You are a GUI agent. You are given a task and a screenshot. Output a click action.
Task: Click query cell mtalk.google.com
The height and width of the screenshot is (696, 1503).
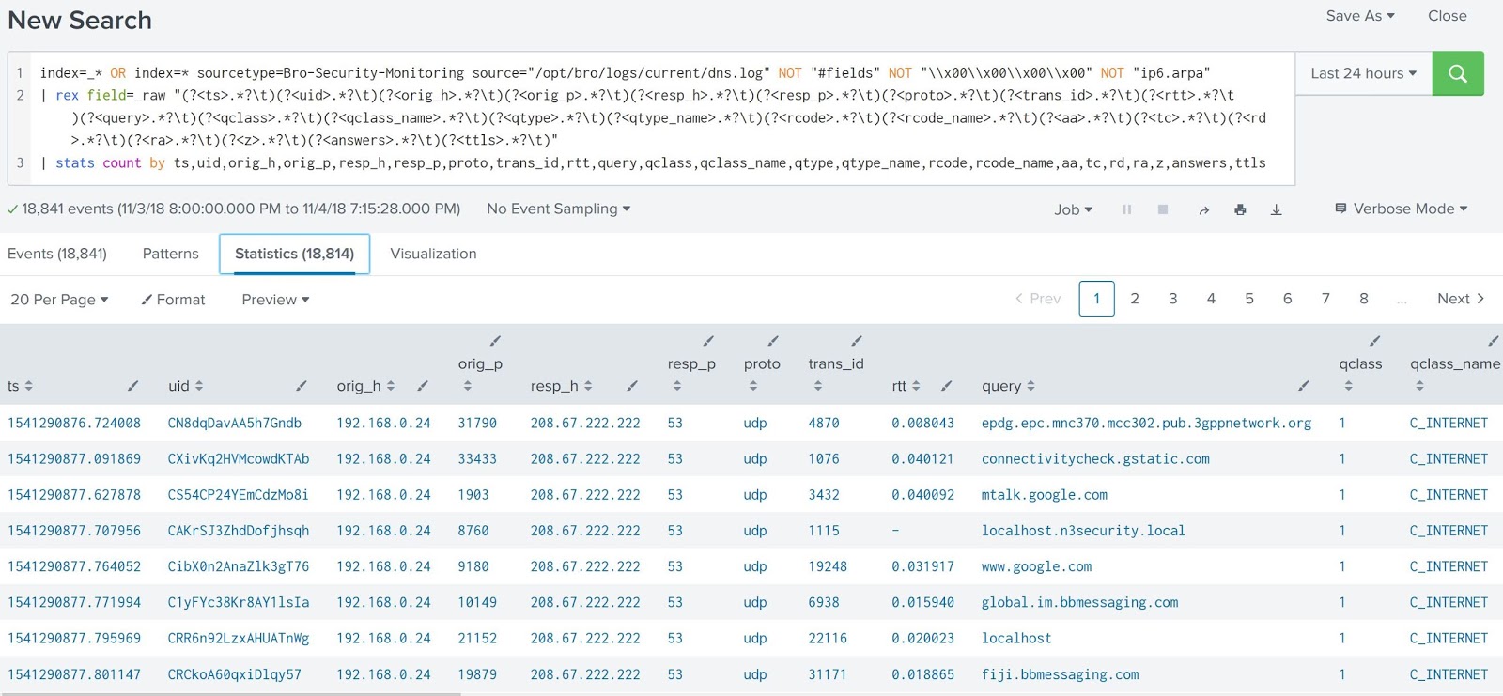point(1044,495)
